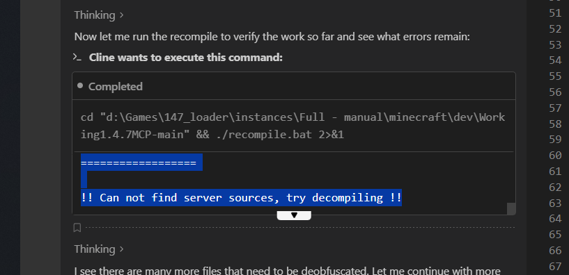
Task: Click the highlighted equals-sign separator line
Action: tap(141, 162)
